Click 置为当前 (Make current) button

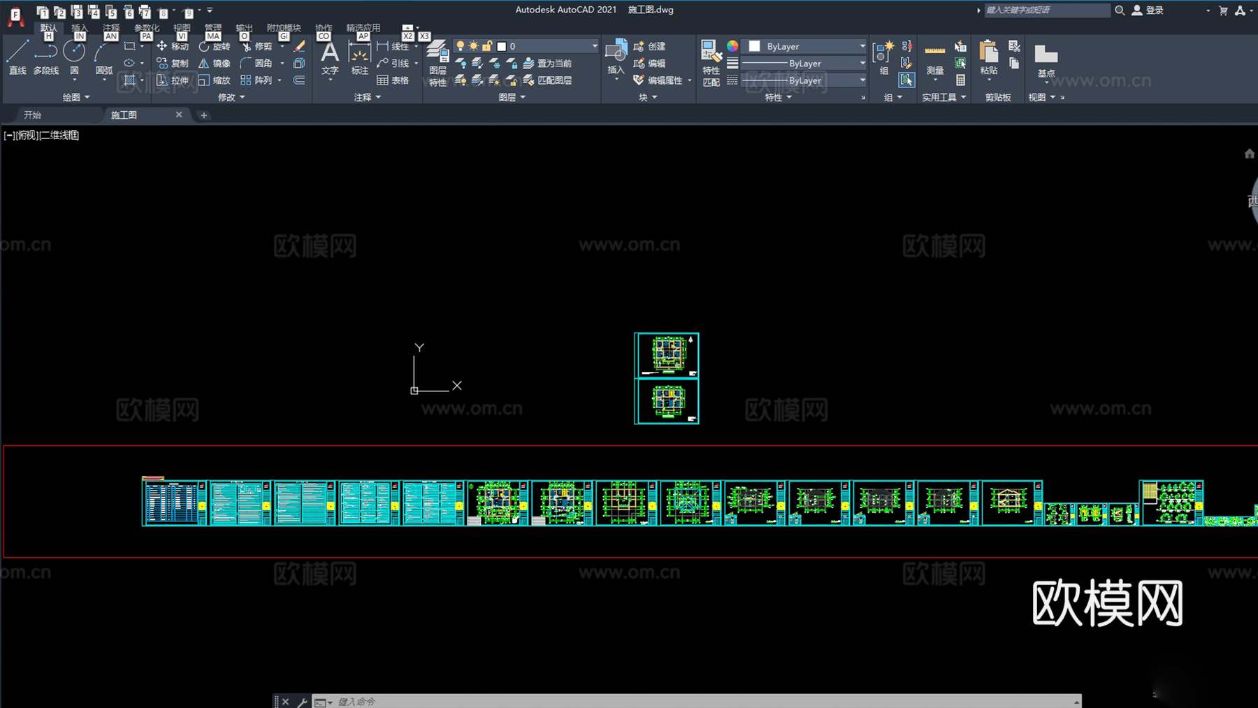click(547, 63)
